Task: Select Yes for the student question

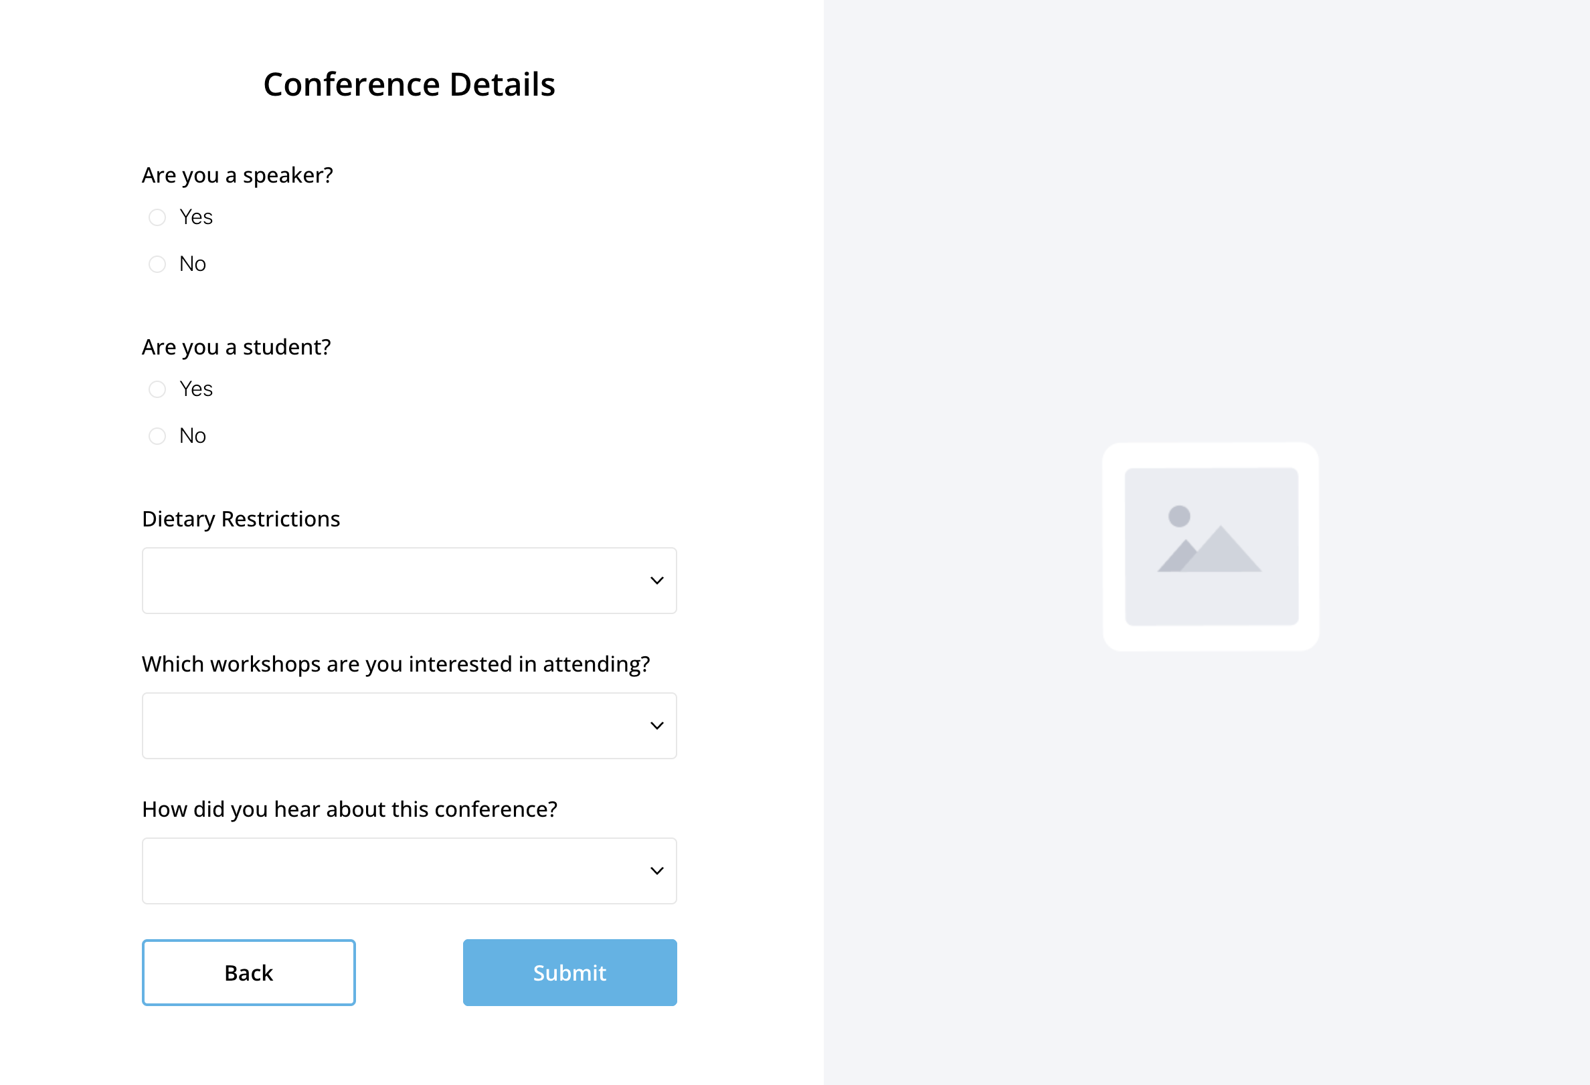Action: pyautogui.click(x=157, y=389)
